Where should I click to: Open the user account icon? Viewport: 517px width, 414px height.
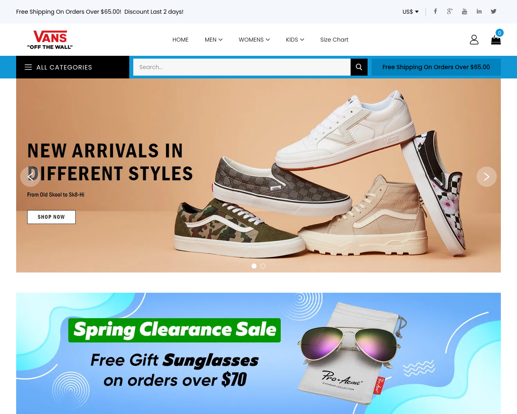pos(474,40)
